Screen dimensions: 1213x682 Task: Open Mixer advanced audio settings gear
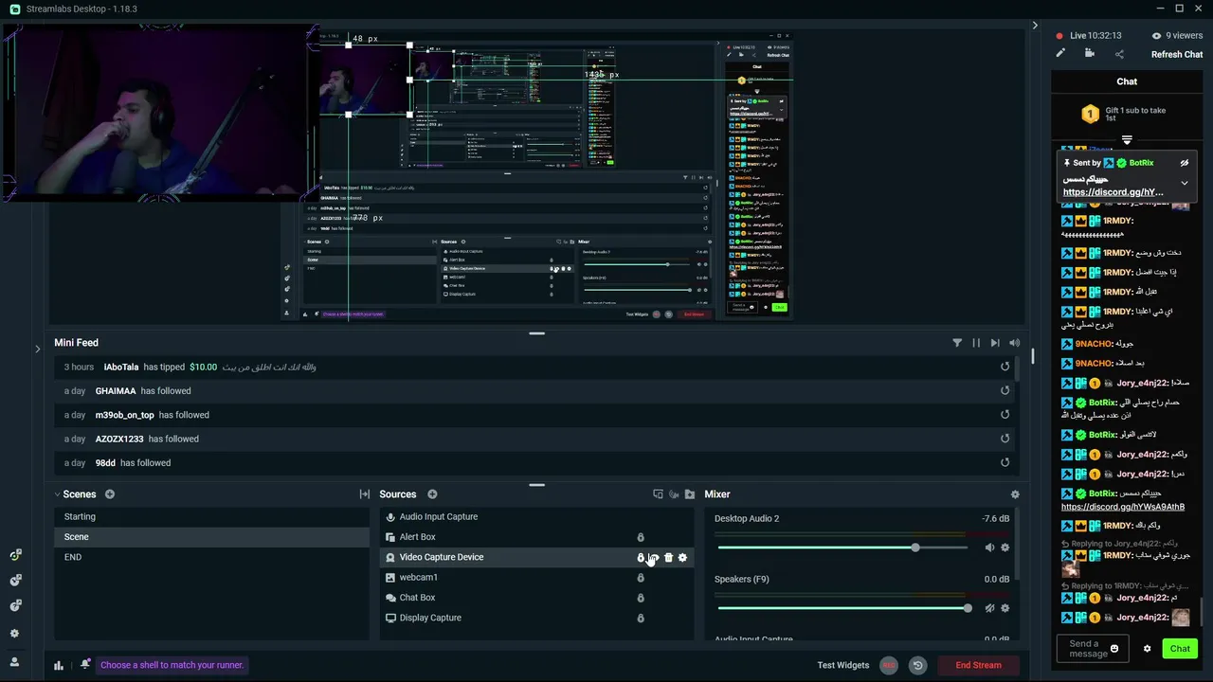pos(1015,494)
